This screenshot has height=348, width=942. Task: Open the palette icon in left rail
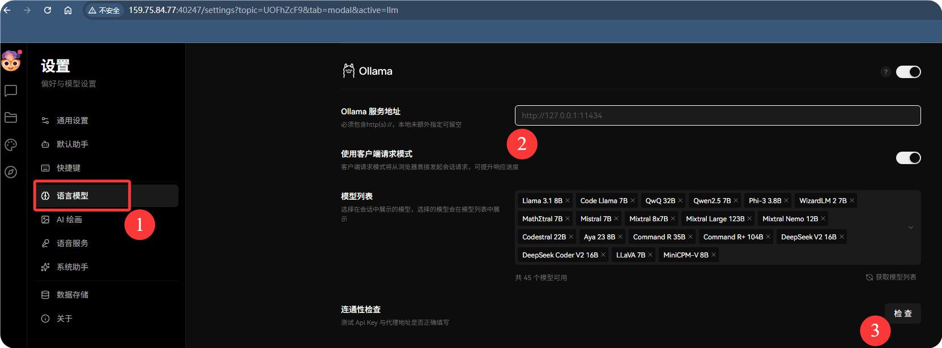pos(11,145)
